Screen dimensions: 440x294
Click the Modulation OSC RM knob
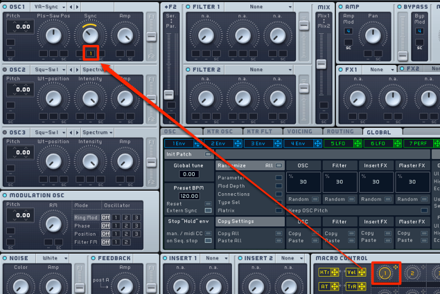click(53, 224)
